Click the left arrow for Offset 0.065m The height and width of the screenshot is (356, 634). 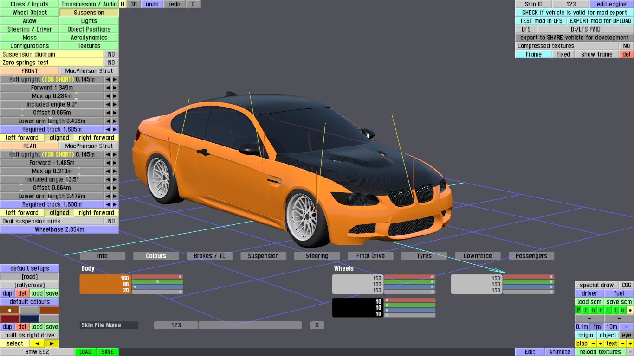[108, 113]
